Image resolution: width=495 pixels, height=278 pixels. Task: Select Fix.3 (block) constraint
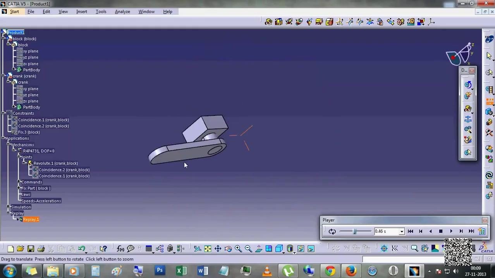pyautogui.click(x=29, y=132)
